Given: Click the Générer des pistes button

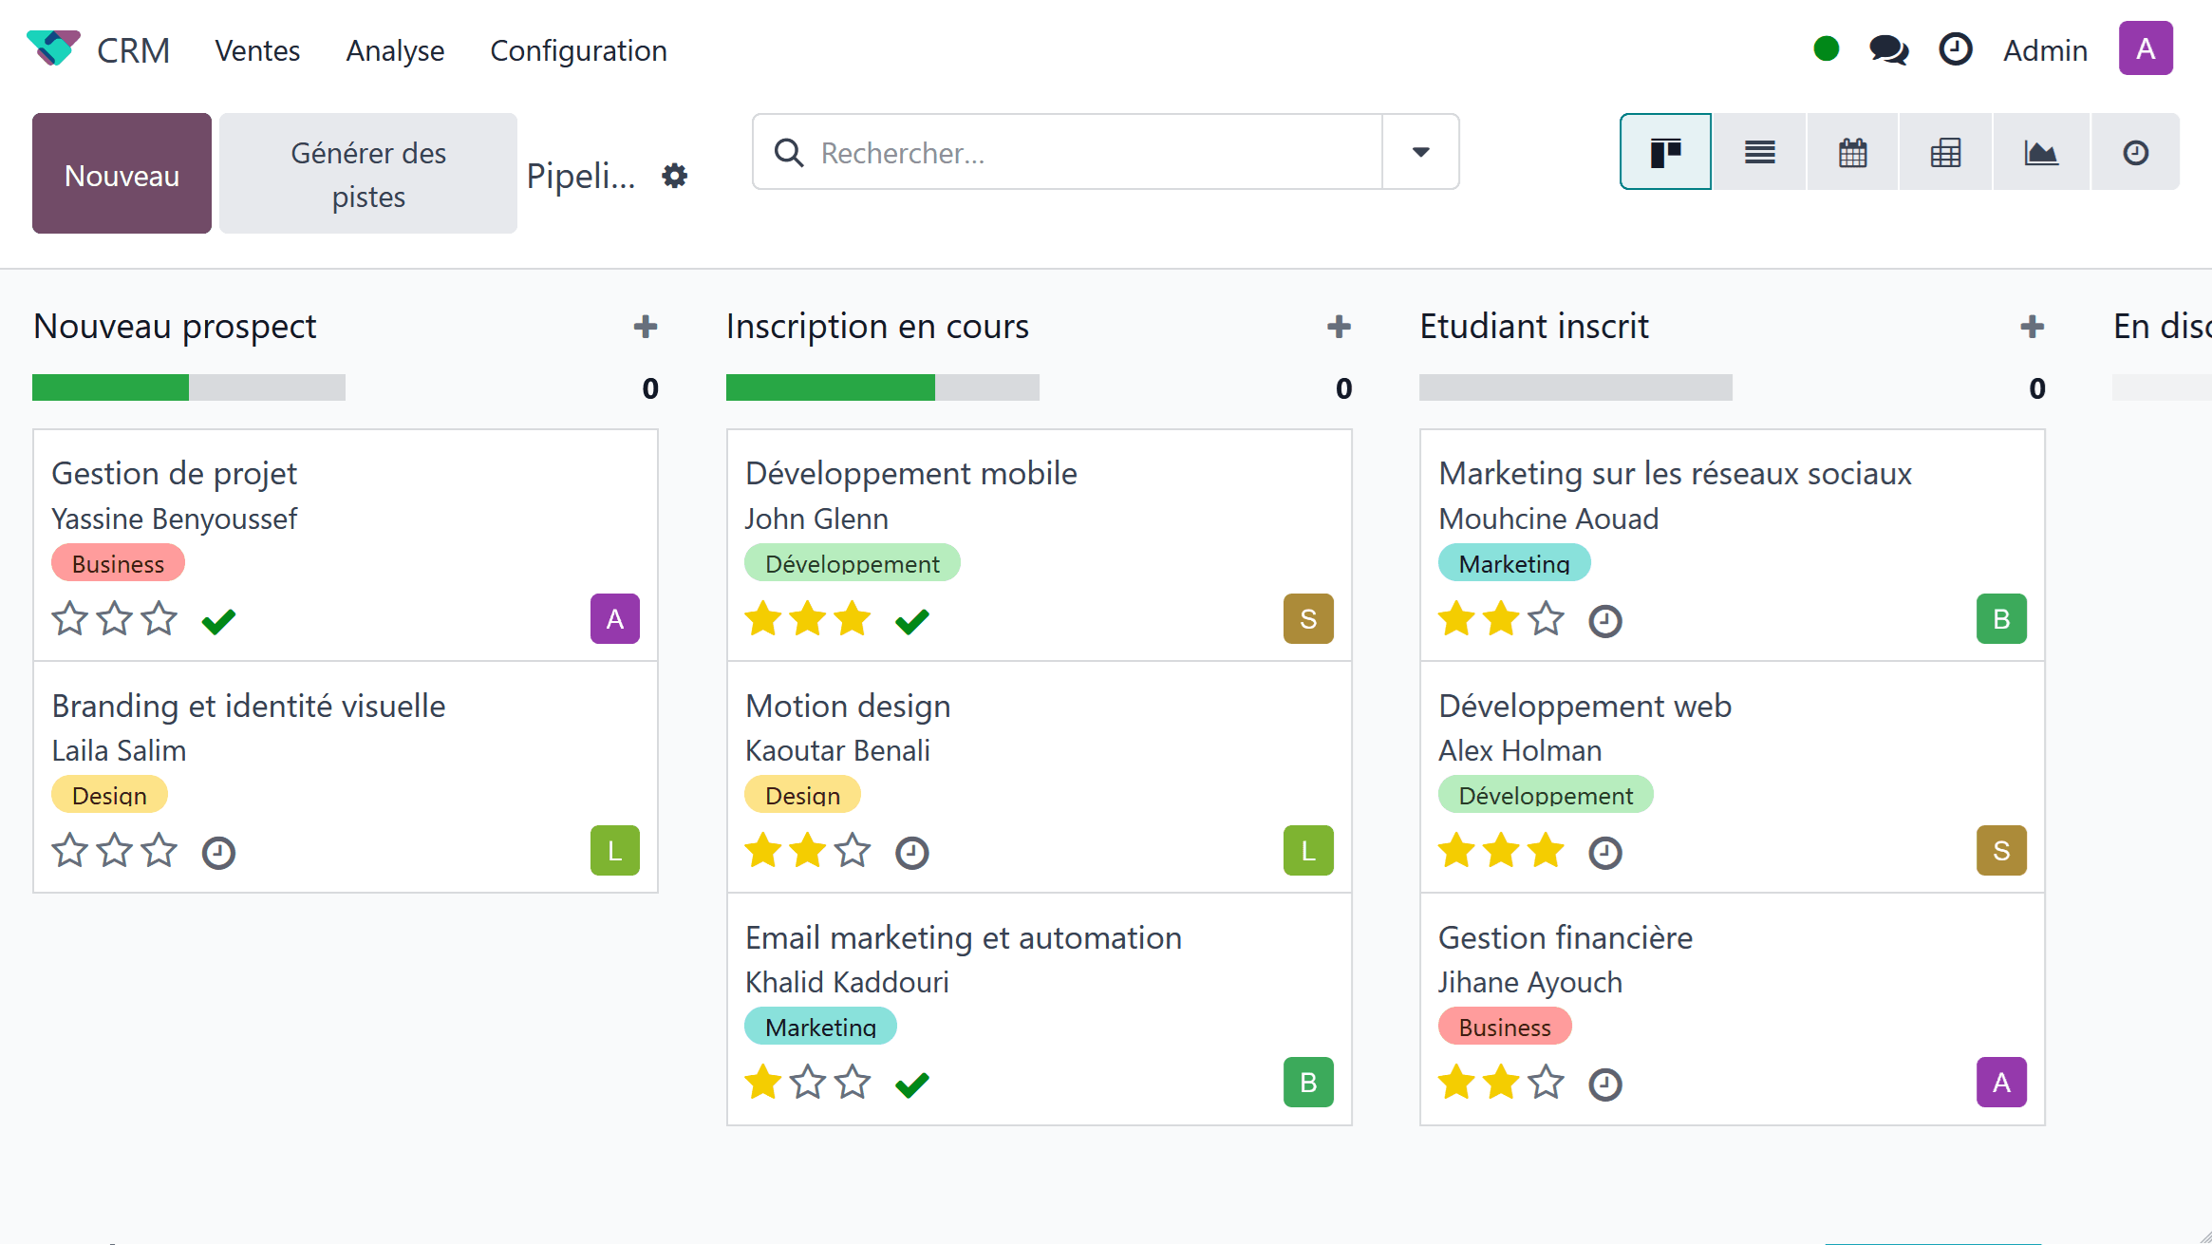Looking at the screenshot, I should click(368, 174).
